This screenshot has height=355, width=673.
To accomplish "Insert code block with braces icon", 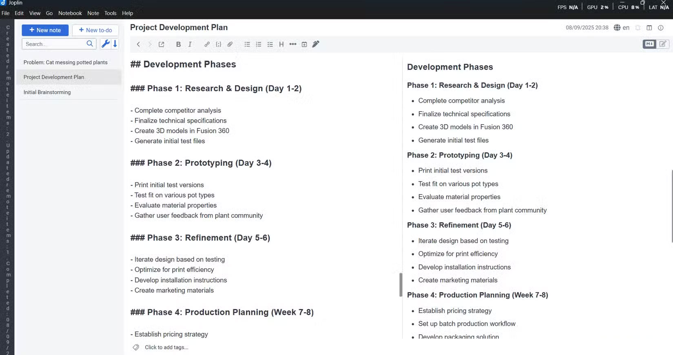I will pyautogui.click(x=219, y=44).
